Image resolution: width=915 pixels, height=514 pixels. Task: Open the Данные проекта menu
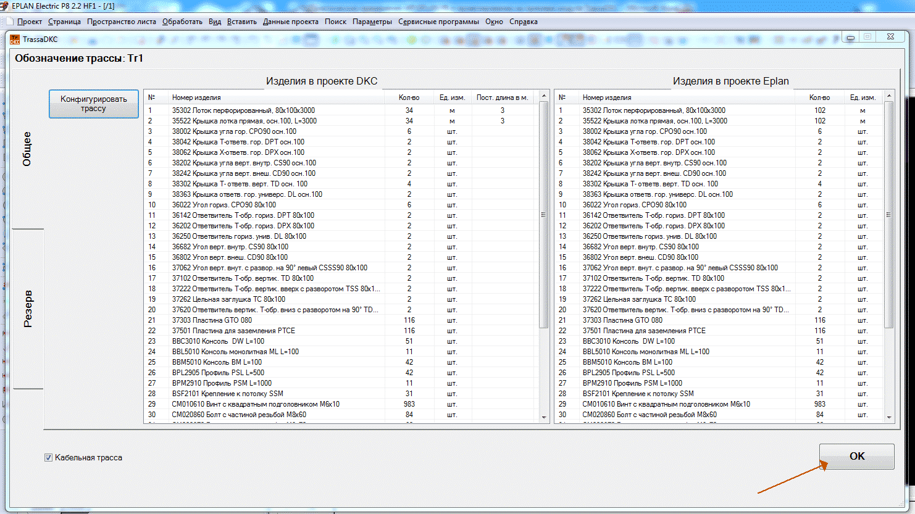(291, 22)
